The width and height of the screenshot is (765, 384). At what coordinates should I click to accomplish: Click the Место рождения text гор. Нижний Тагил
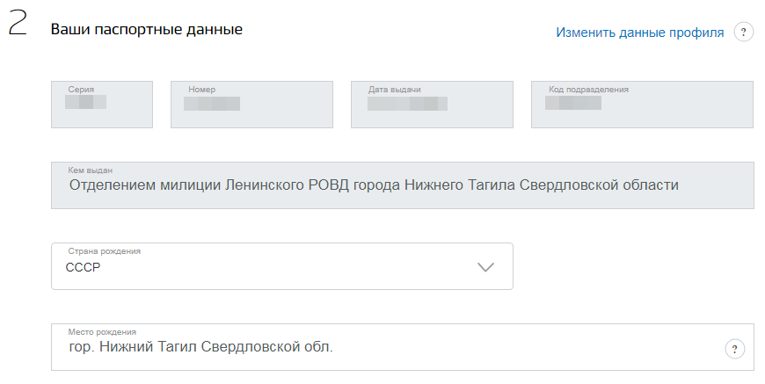tap(200, 347)
